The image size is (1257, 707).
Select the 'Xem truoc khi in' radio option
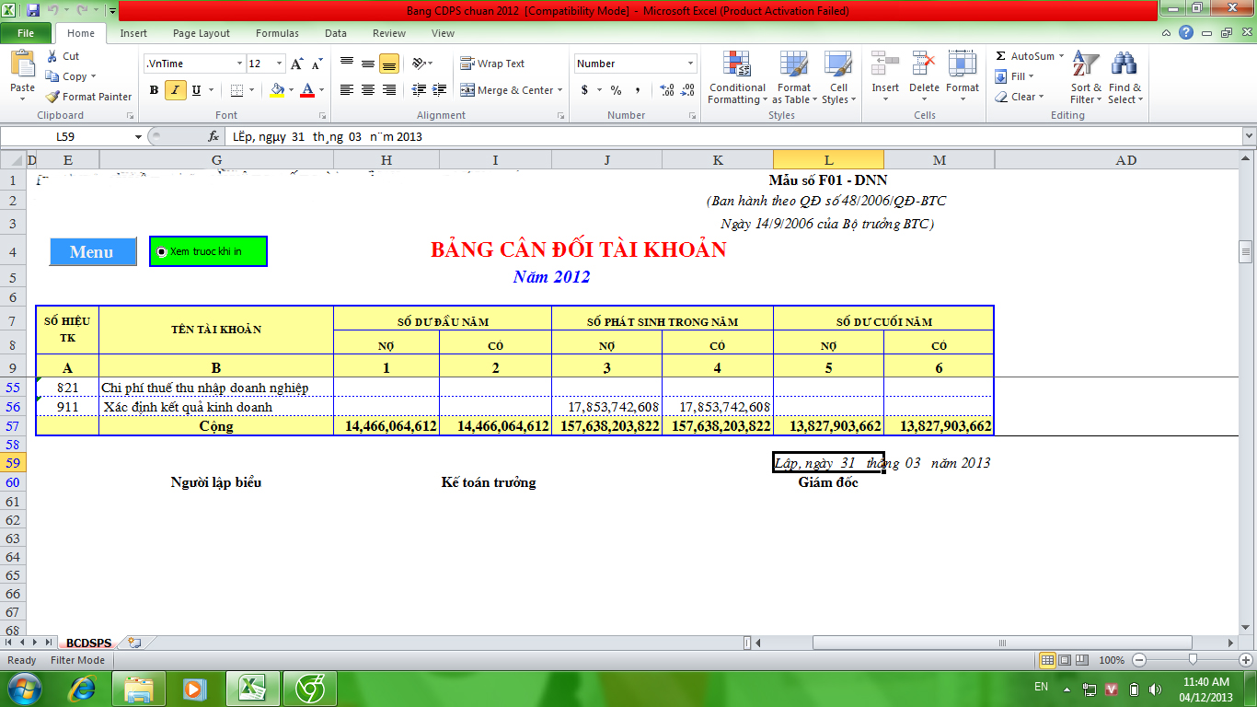pyautogui.click(x=161, y=250)
